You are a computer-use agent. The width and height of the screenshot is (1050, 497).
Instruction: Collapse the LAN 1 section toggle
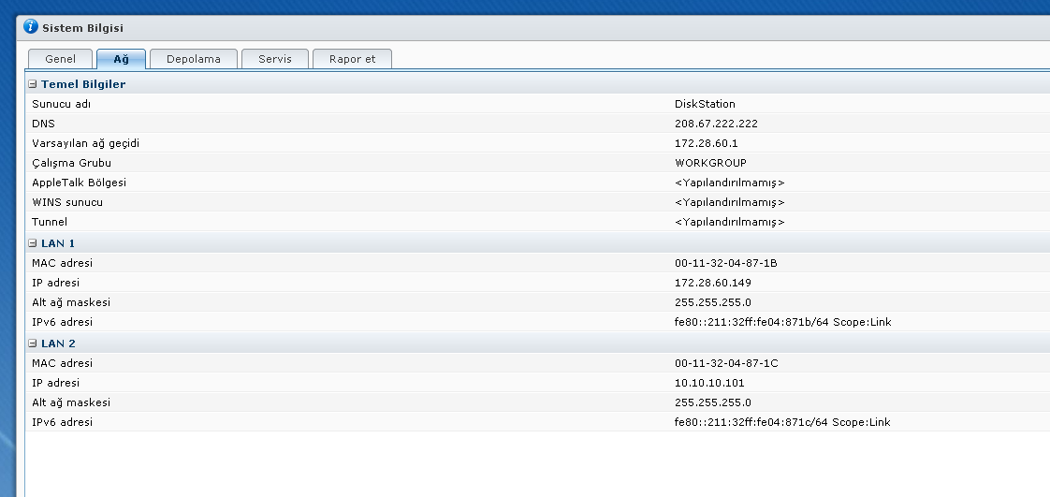click(33, 243)
